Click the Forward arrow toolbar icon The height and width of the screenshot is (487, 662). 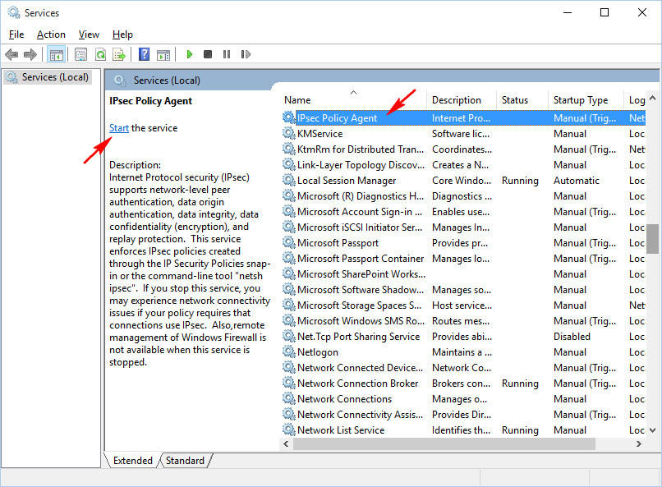tap(30, 55)
